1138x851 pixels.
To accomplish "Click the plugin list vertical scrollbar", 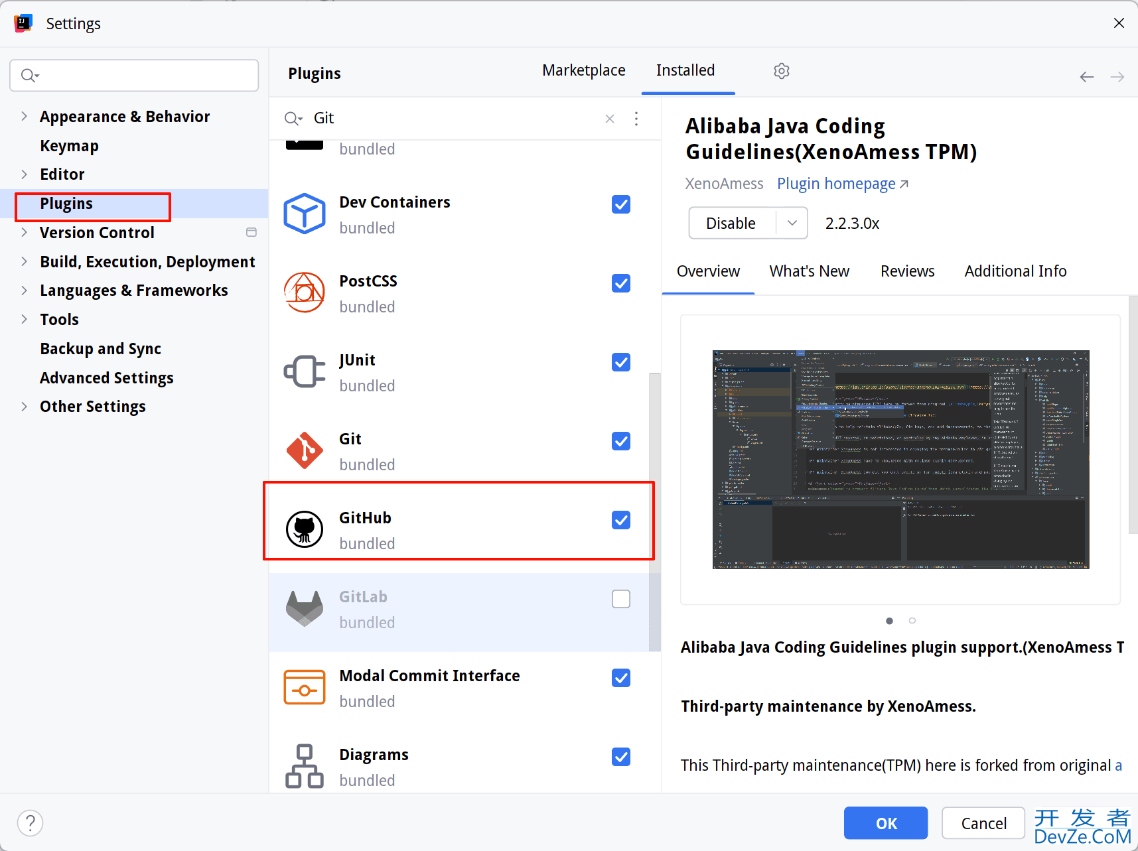I will tap(655, 512).
